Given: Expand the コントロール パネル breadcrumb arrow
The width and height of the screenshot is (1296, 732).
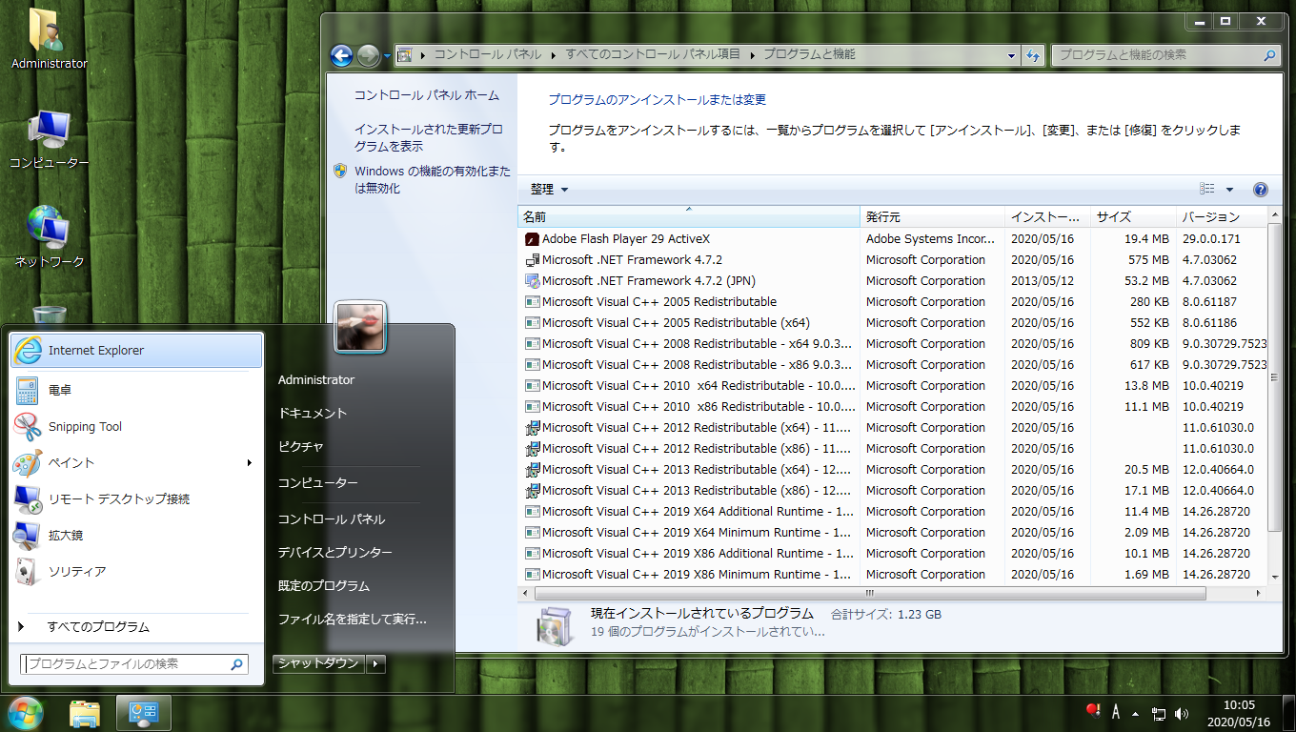Looking at the screenshot, I should [x=554, y=55].
